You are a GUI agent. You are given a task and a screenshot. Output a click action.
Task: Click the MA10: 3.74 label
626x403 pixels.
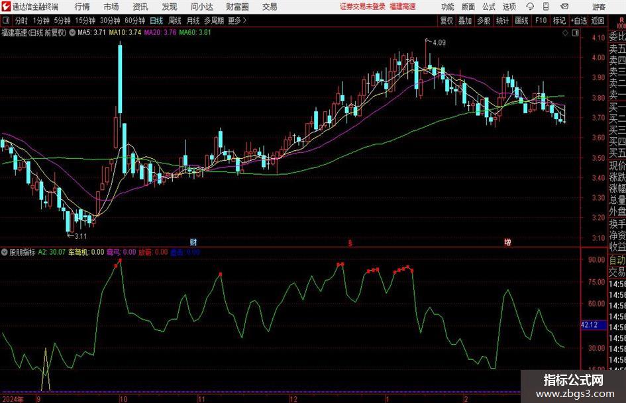coord(125,32)
